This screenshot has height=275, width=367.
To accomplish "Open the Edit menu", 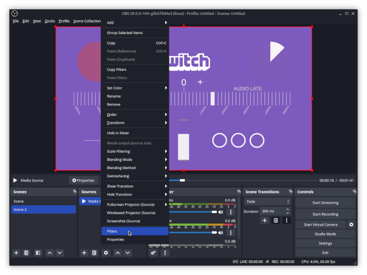I will coord(25,21).
